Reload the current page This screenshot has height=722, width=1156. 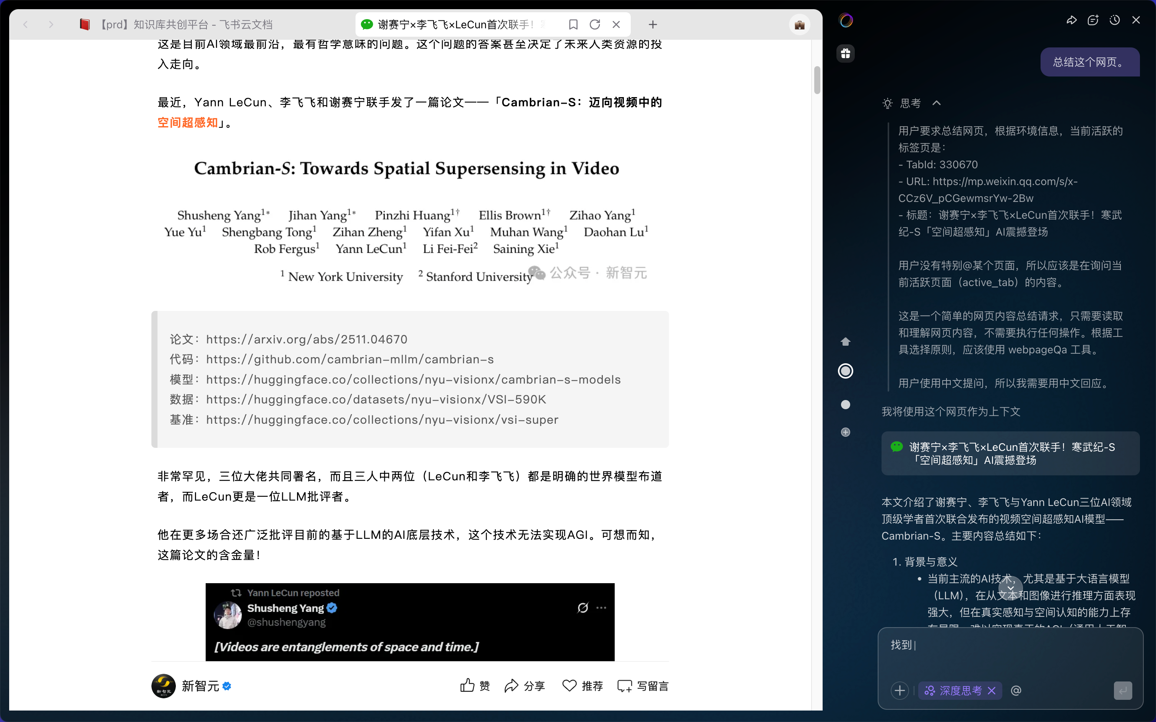tap(595, 24)
